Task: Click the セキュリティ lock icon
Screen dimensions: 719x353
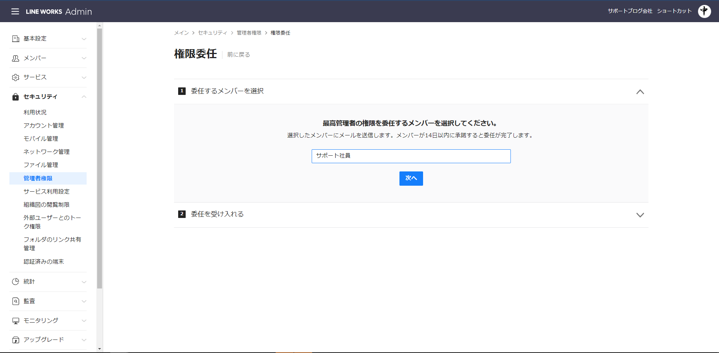Action: coord(15,97)
